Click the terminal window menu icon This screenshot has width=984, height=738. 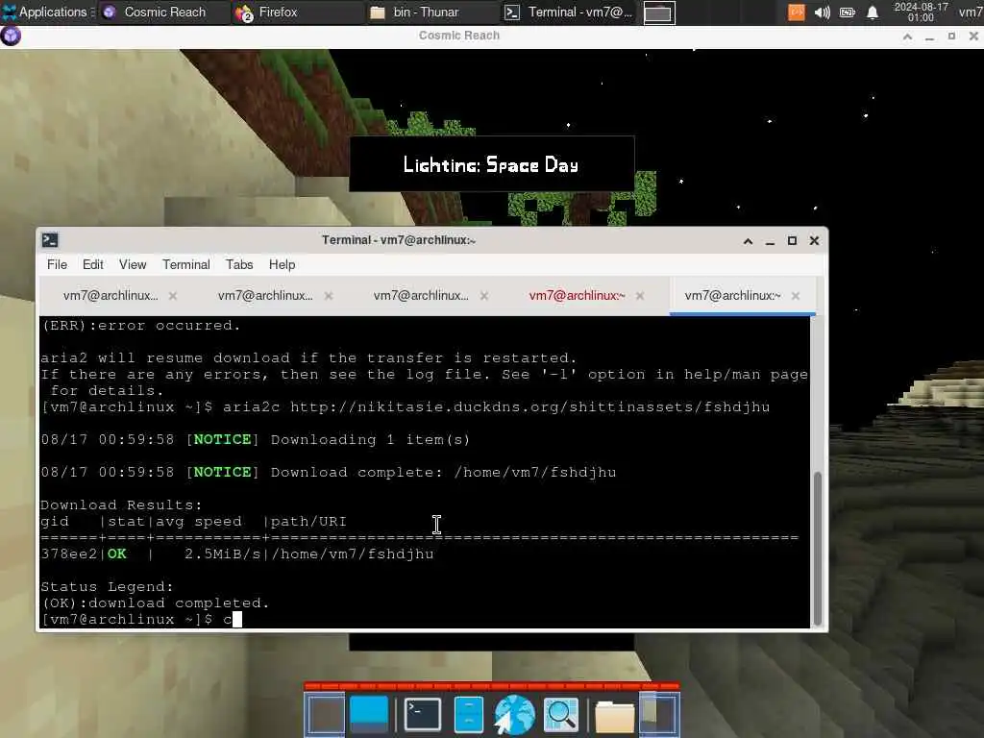(x=50, y=240)
